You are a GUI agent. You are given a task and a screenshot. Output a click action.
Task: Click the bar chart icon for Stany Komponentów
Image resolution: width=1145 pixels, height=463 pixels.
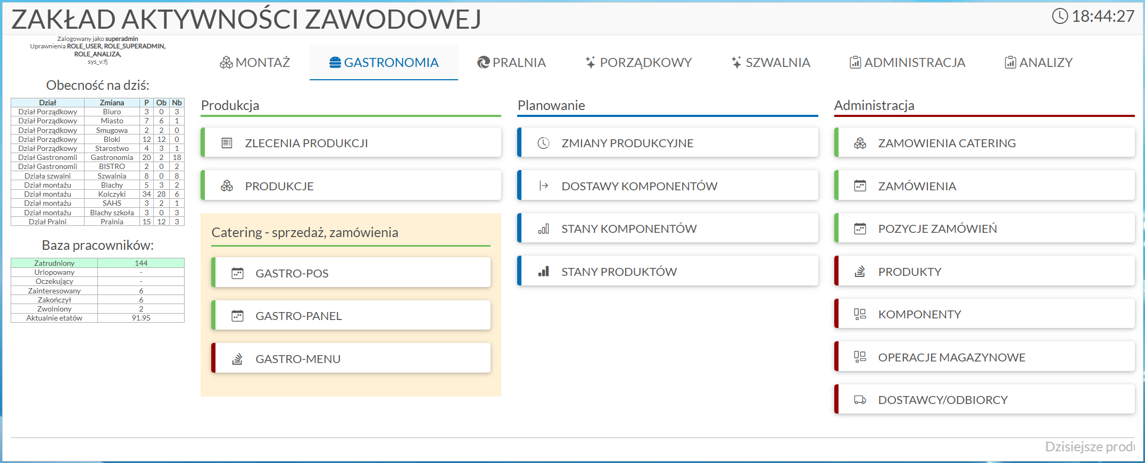543,229
